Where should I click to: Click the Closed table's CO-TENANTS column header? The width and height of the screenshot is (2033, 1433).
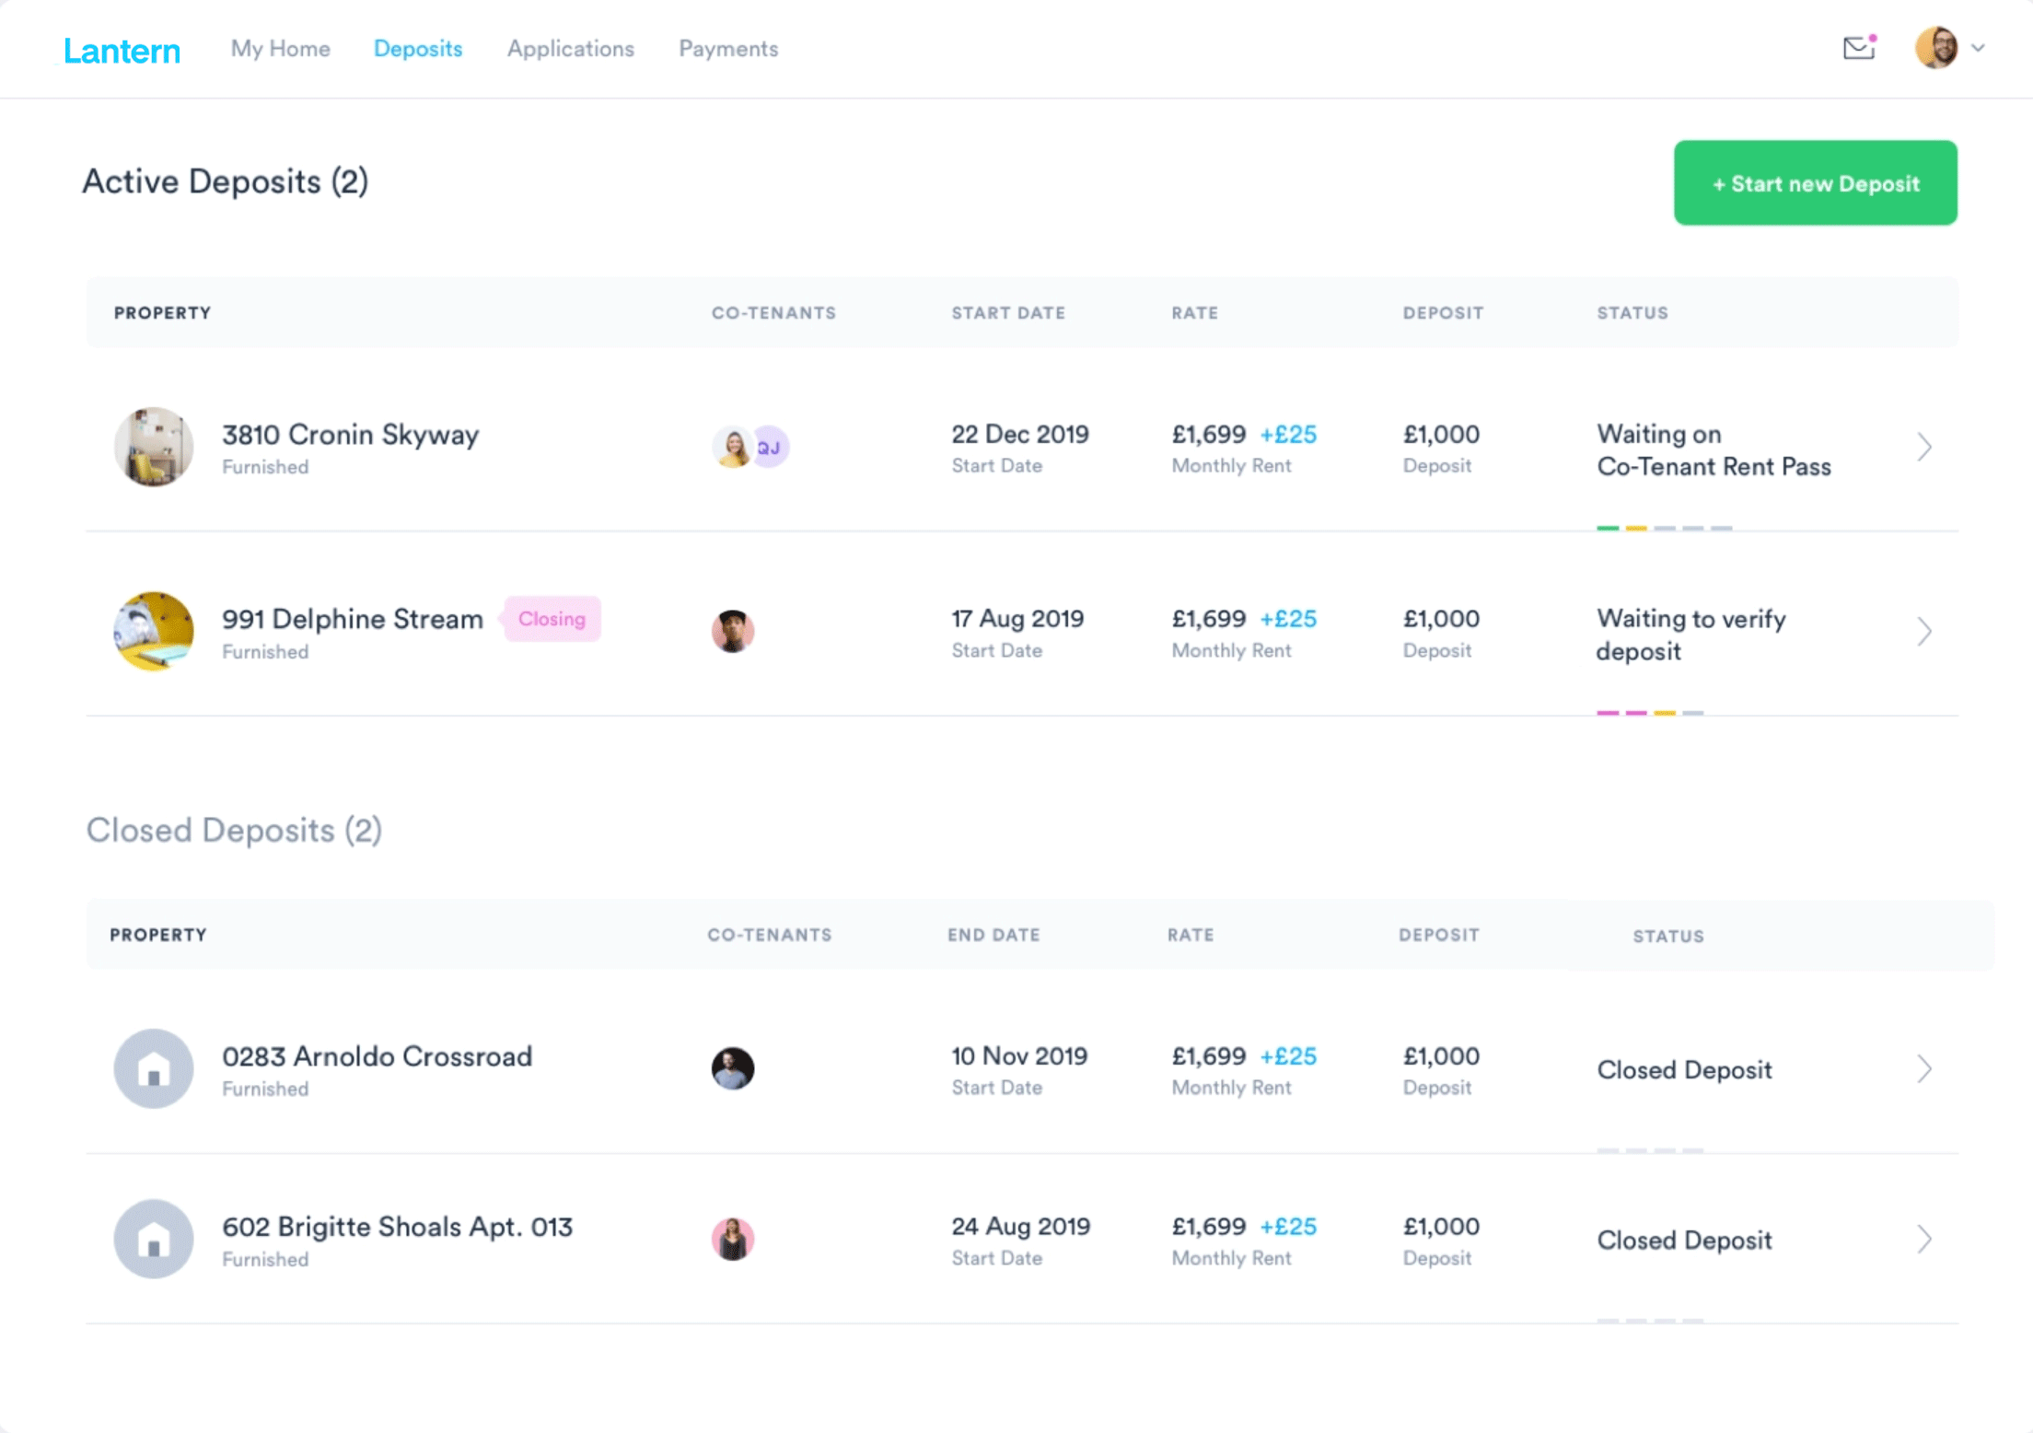pyautogui.click(x=770, y=935)
